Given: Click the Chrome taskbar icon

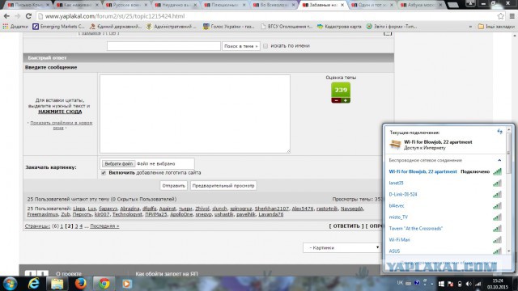Looking at the screenshot, I should (x=104, y=284).
